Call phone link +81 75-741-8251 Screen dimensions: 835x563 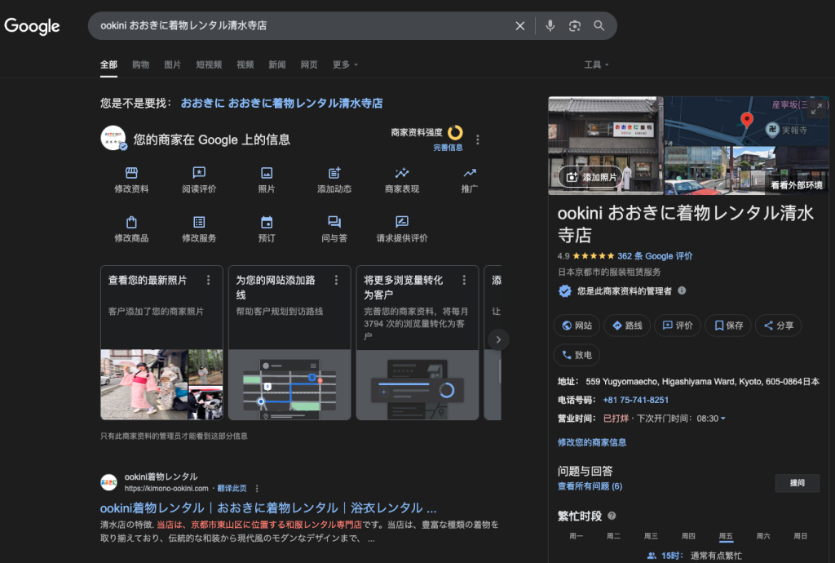[635, 400]
